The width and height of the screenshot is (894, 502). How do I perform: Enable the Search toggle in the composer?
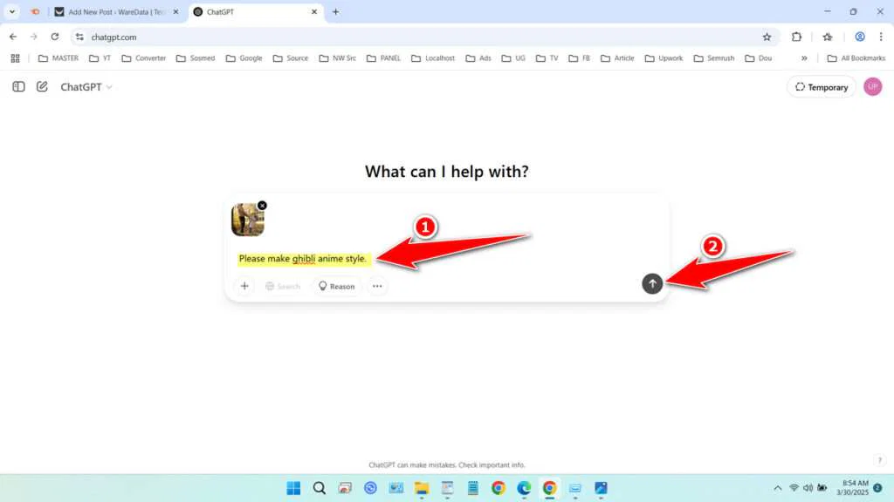(x=282, y=285)
